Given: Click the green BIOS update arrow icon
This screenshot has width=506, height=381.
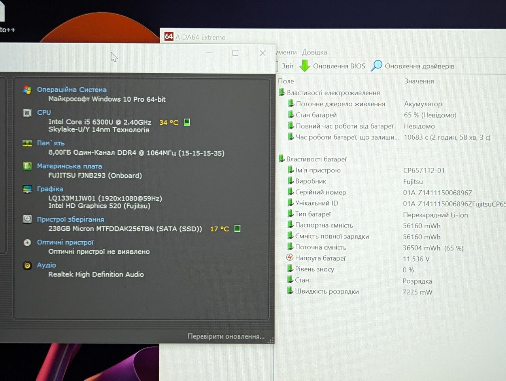Looking at the screenshot, I should point(304,66).
